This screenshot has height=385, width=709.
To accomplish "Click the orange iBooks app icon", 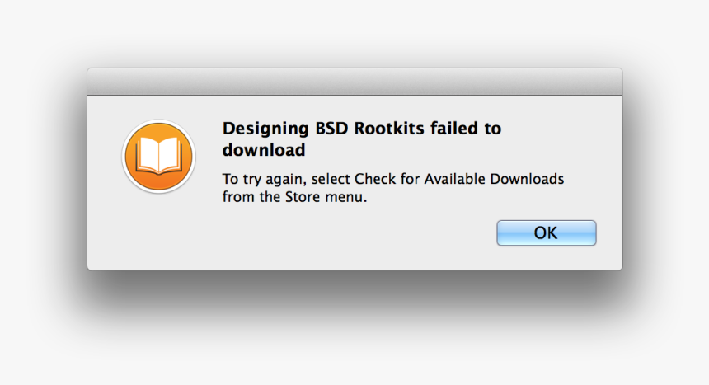I will tap(157, 157).
